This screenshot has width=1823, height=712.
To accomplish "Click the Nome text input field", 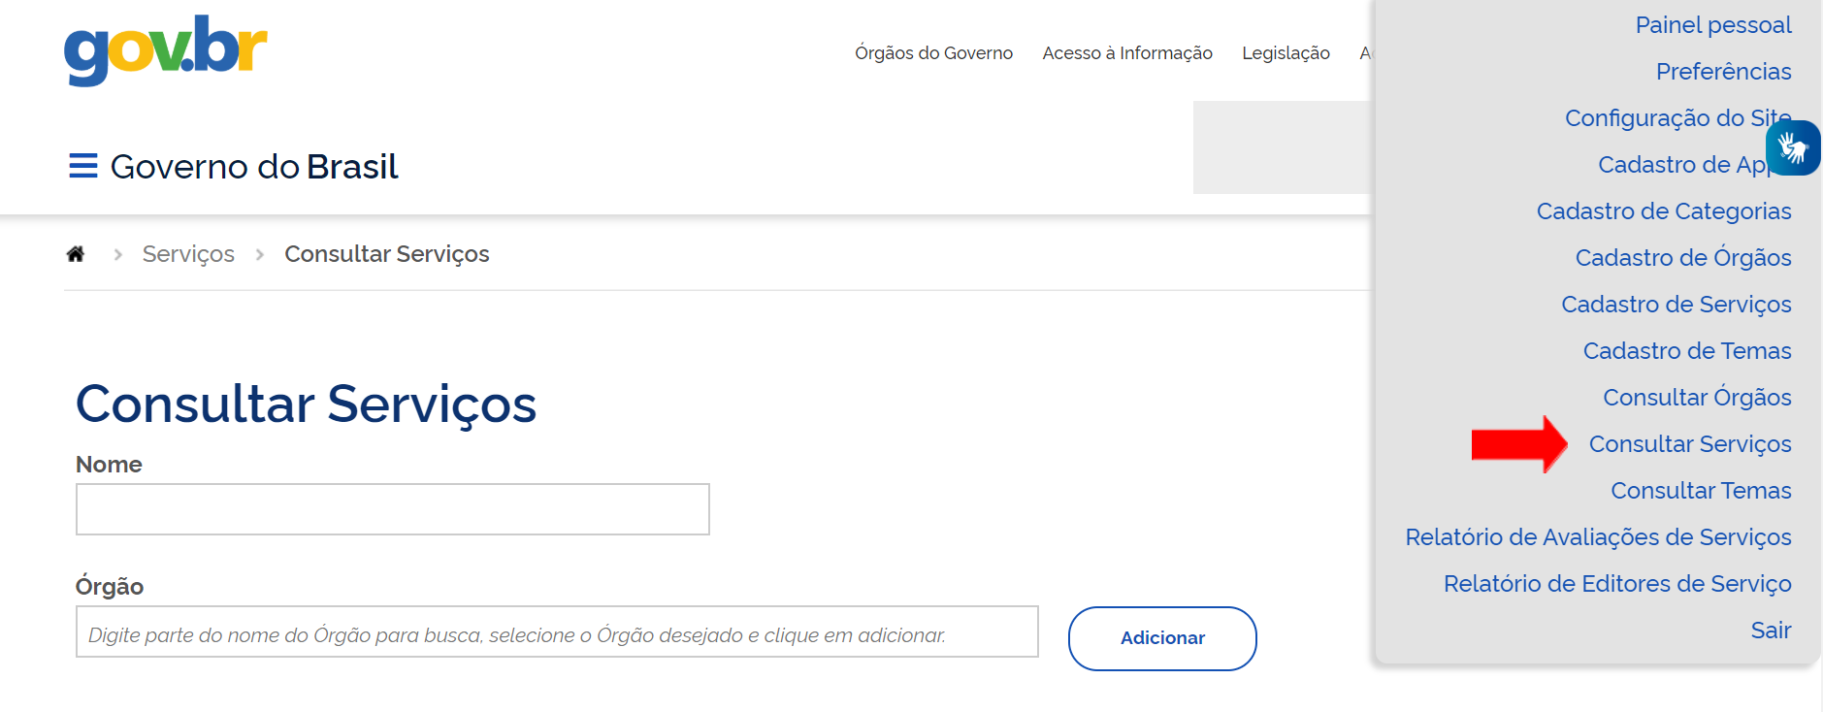I will coord(392,509).
